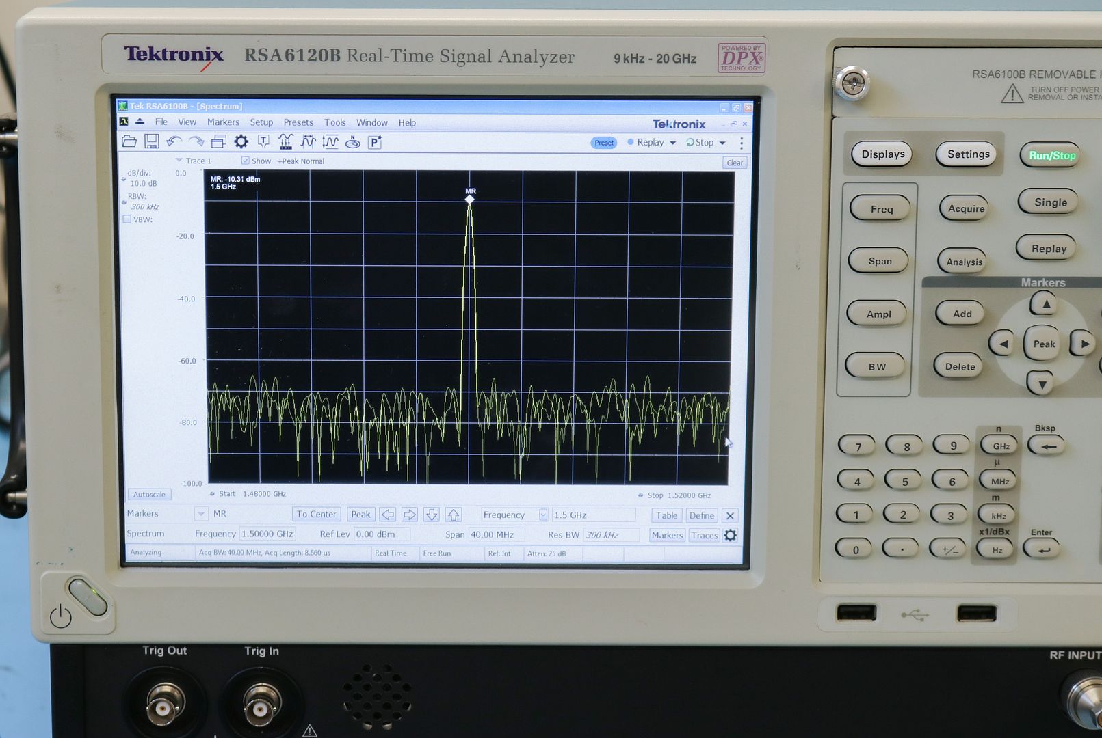The height and width of the screenshot is (738, 1102).
Task: Click the Acquire toolbar icon beside Trigger icon
Action: [x=286, y=141]
